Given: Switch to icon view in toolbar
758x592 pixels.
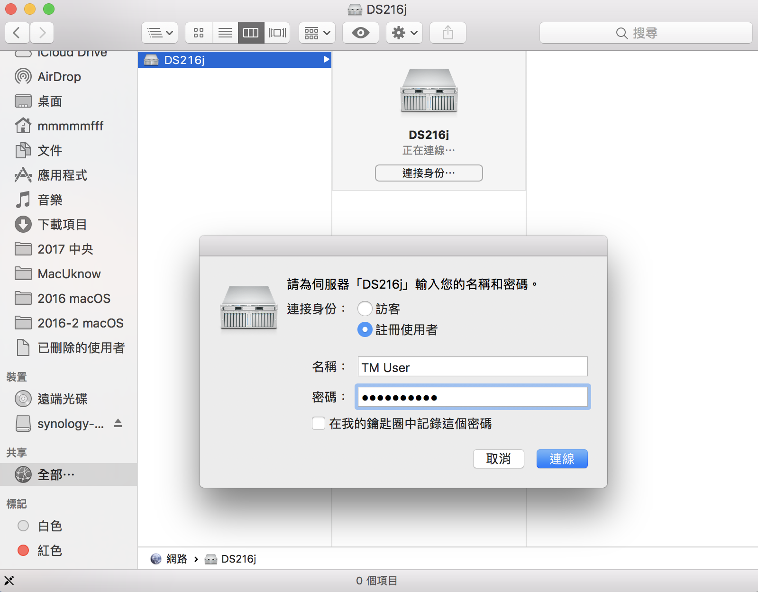Looking at the screenshot, I should [199, 33].
